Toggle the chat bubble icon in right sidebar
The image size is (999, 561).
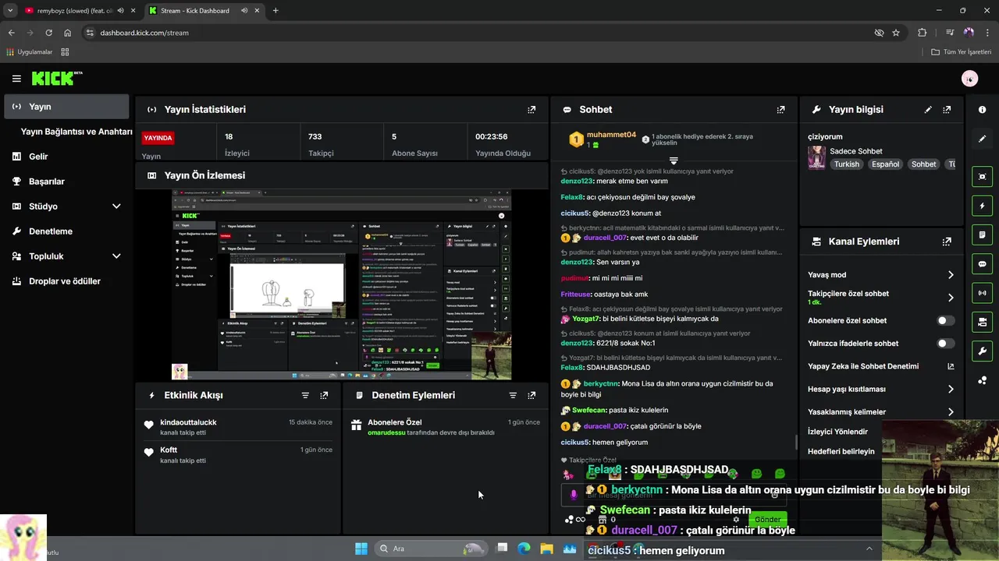coord(983,263)
